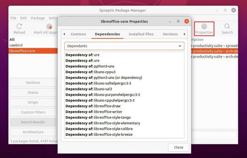The image size is (247, 158).
Task: Select dependency row libuno-sal3
Action: [124, 89]
